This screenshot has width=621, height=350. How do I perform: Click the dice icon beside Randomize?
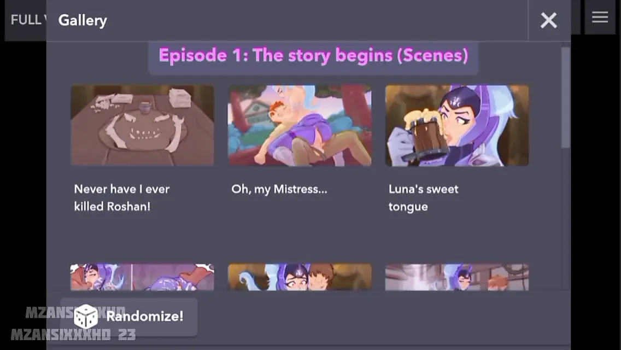tap(85, 316)
